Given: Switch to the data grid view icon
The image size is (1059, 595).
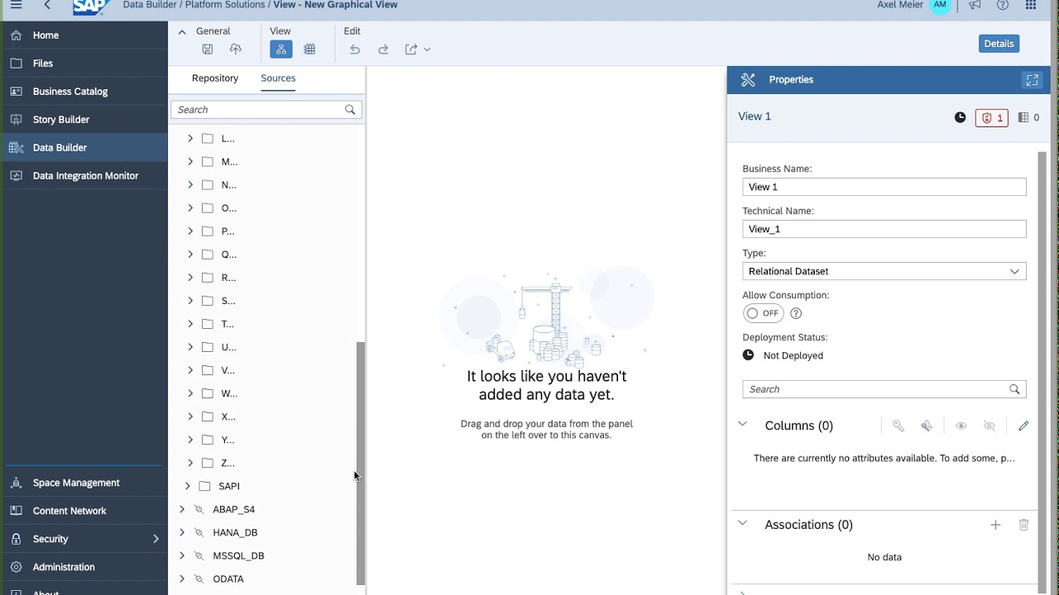Looking at the screenshot, I should 309,50.
